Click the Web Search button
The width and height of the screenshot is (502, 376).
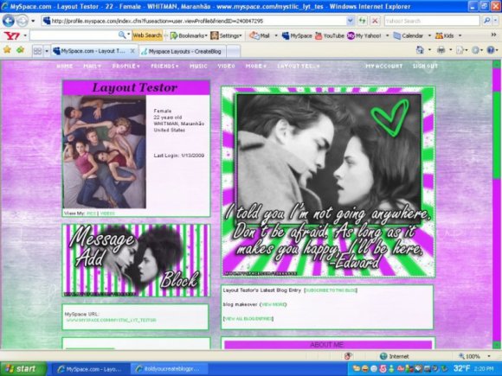coord(147,35)
